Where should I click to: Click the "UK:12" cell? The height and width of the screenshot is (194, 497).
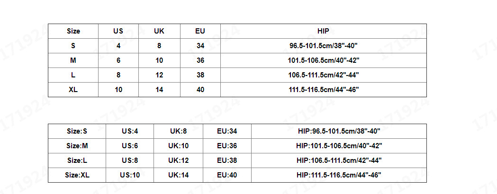pyautogui.click(x=178, y=160)
